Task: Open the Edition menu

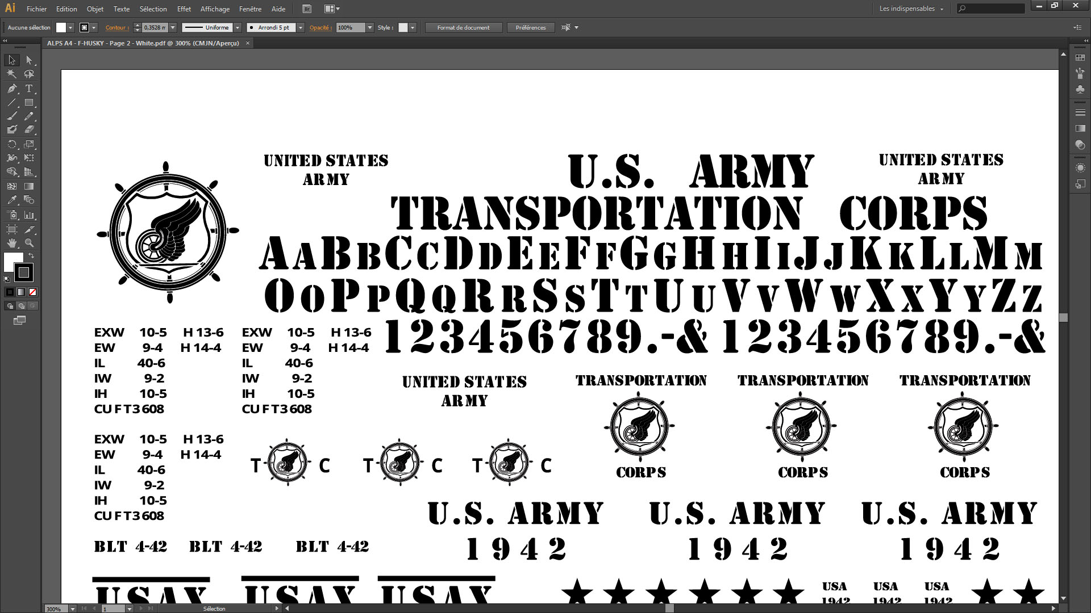Action: (x=66, y=9)
